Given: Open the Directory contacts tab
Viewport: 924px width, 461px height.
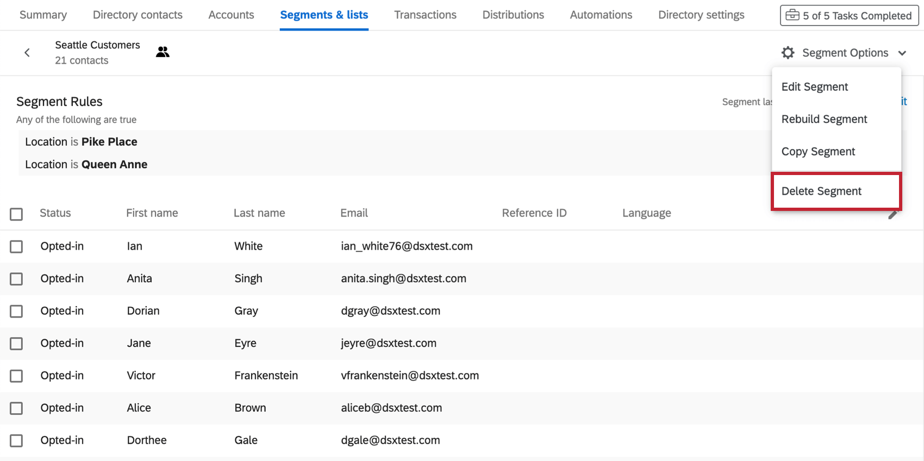Looking at the screenshot, I should (138, 15).
